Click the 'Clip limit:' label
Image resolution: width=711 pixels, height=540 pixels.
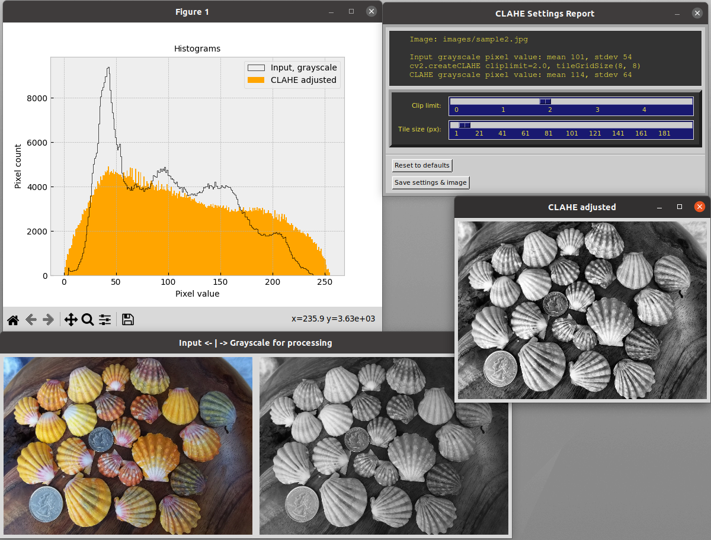point(426,105)
